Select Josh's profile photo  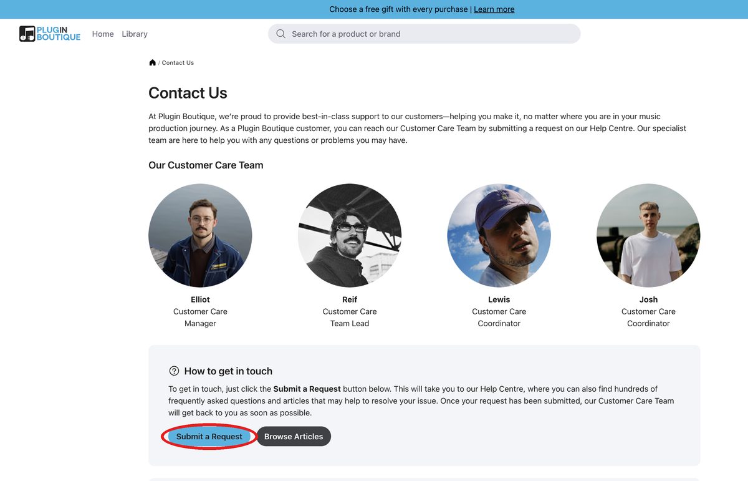(648, 236)
